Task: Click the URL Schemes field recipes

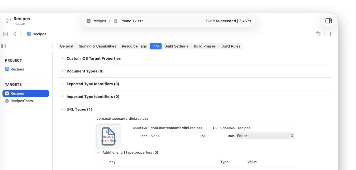Action: (265, 128)
